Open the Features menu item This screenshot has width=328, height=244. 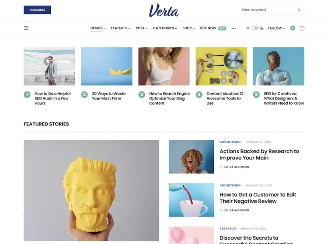pos(121,28)
